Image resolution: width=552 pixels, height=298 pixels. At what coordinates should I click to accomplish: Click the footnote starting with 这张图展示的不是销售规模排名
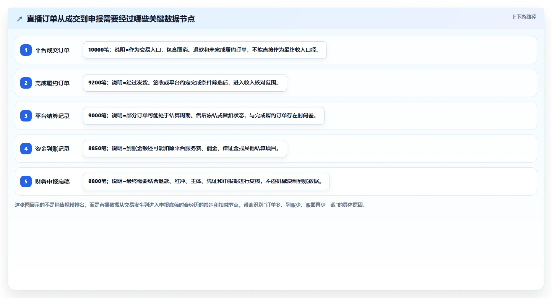191,205
